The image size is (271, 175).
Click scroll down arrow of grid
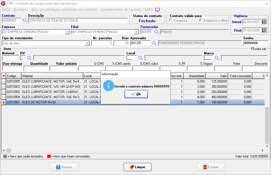pyautogui.click(x=267, y=146)
